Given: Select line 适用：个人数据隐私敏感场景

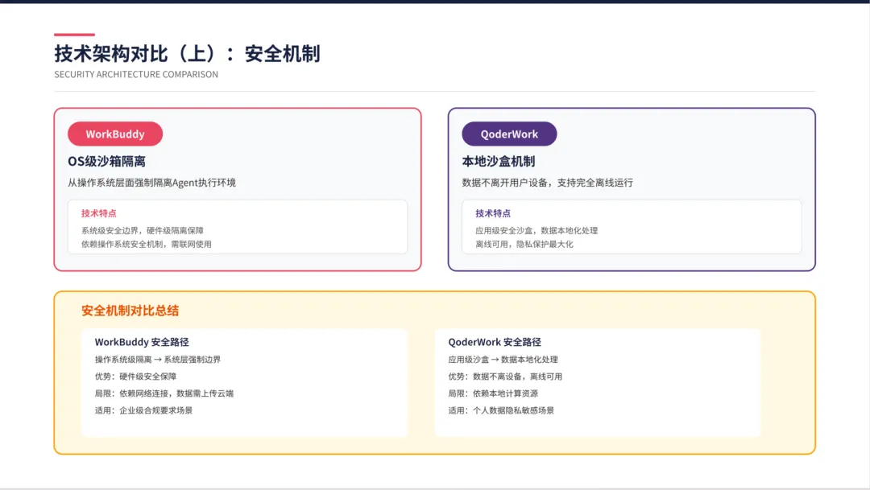Looking at the screenshot, I should pos(501,410).
